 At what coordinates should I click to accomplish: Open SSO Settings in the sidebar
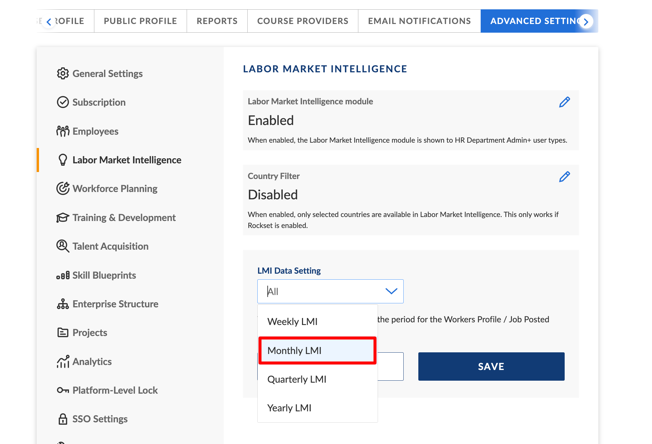100,419
